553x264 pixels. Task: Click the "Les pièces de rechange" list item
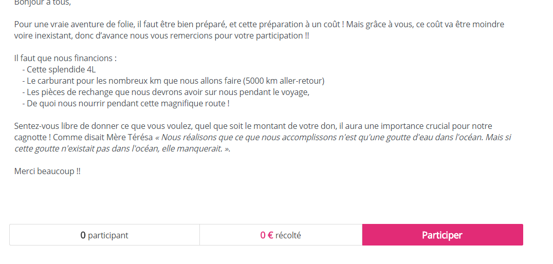(x=166, y=92)
